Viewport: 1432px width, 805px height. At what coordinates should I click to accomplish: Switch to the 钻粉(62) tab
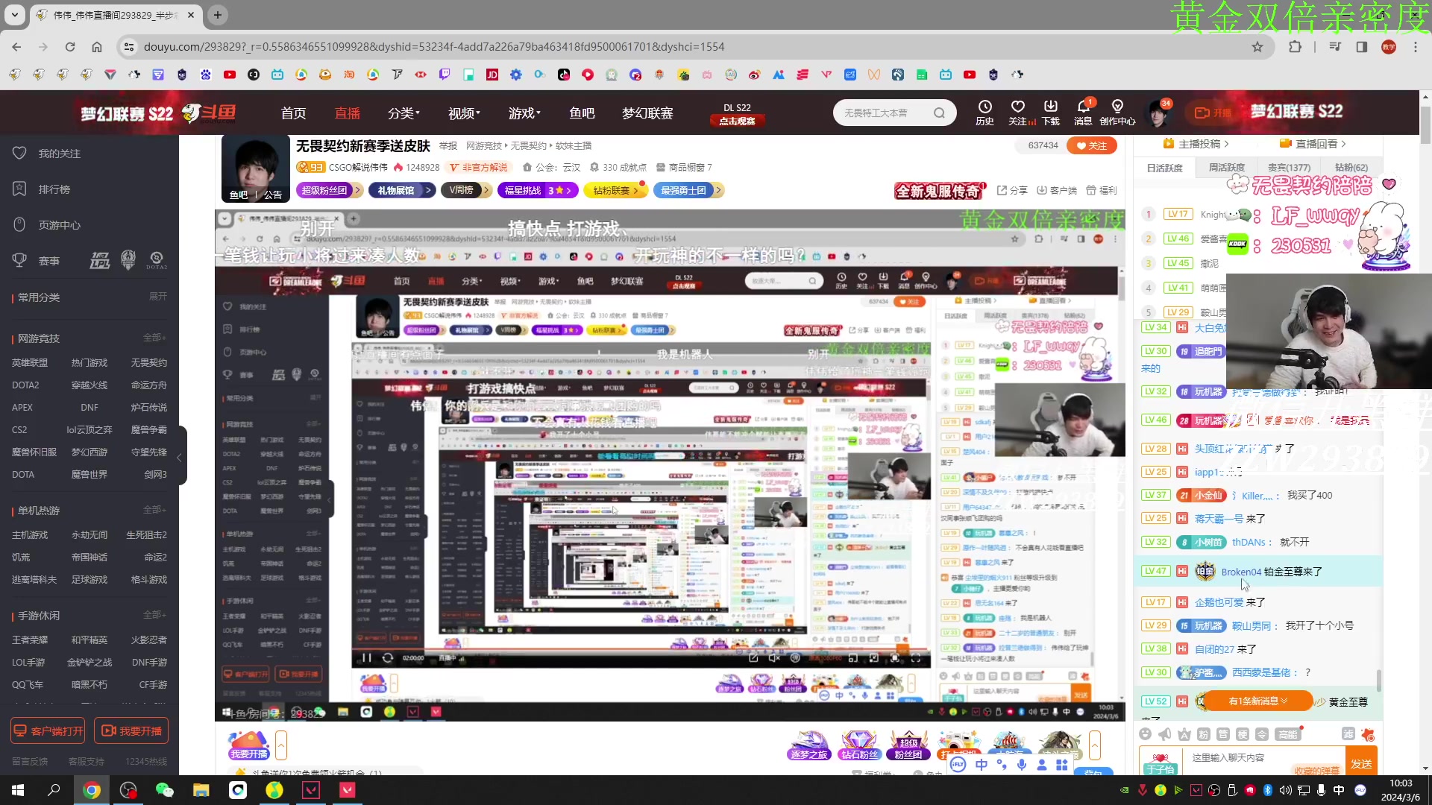click(x=1351, y=168)
